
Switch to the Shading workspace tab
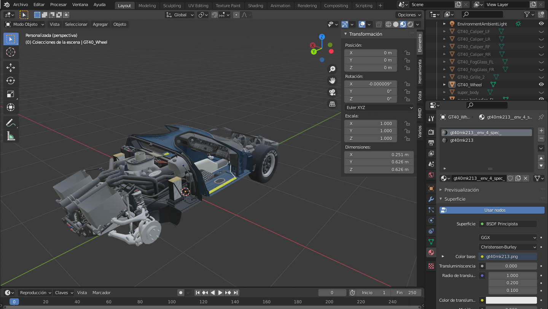(255, 6)
